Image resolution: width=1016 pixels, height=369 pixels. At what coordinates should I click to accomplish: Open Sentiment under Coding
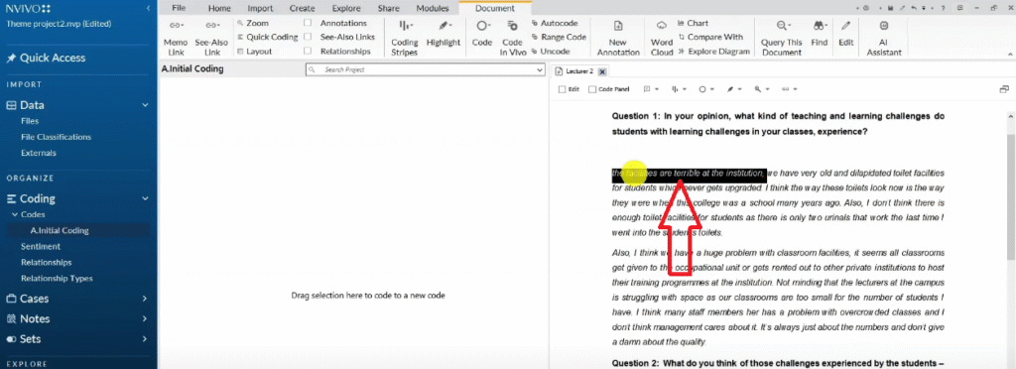40,246
